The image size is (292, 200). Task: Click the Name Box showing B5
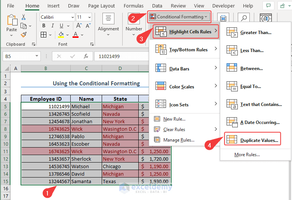pyautogui.click(x=22, y=56)
